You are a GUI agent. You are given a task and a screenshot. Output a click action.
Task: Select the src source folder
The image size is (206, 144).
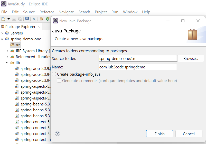pyautogui.click(x=15, y=45)
